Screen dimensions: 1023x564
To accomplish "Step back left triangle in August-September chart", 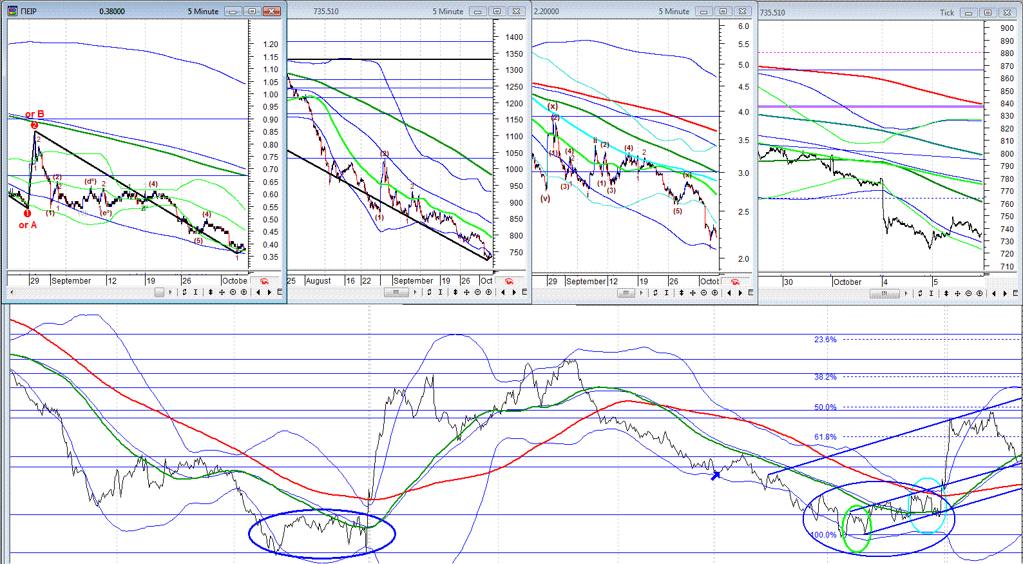I will [x=503, y=292].
